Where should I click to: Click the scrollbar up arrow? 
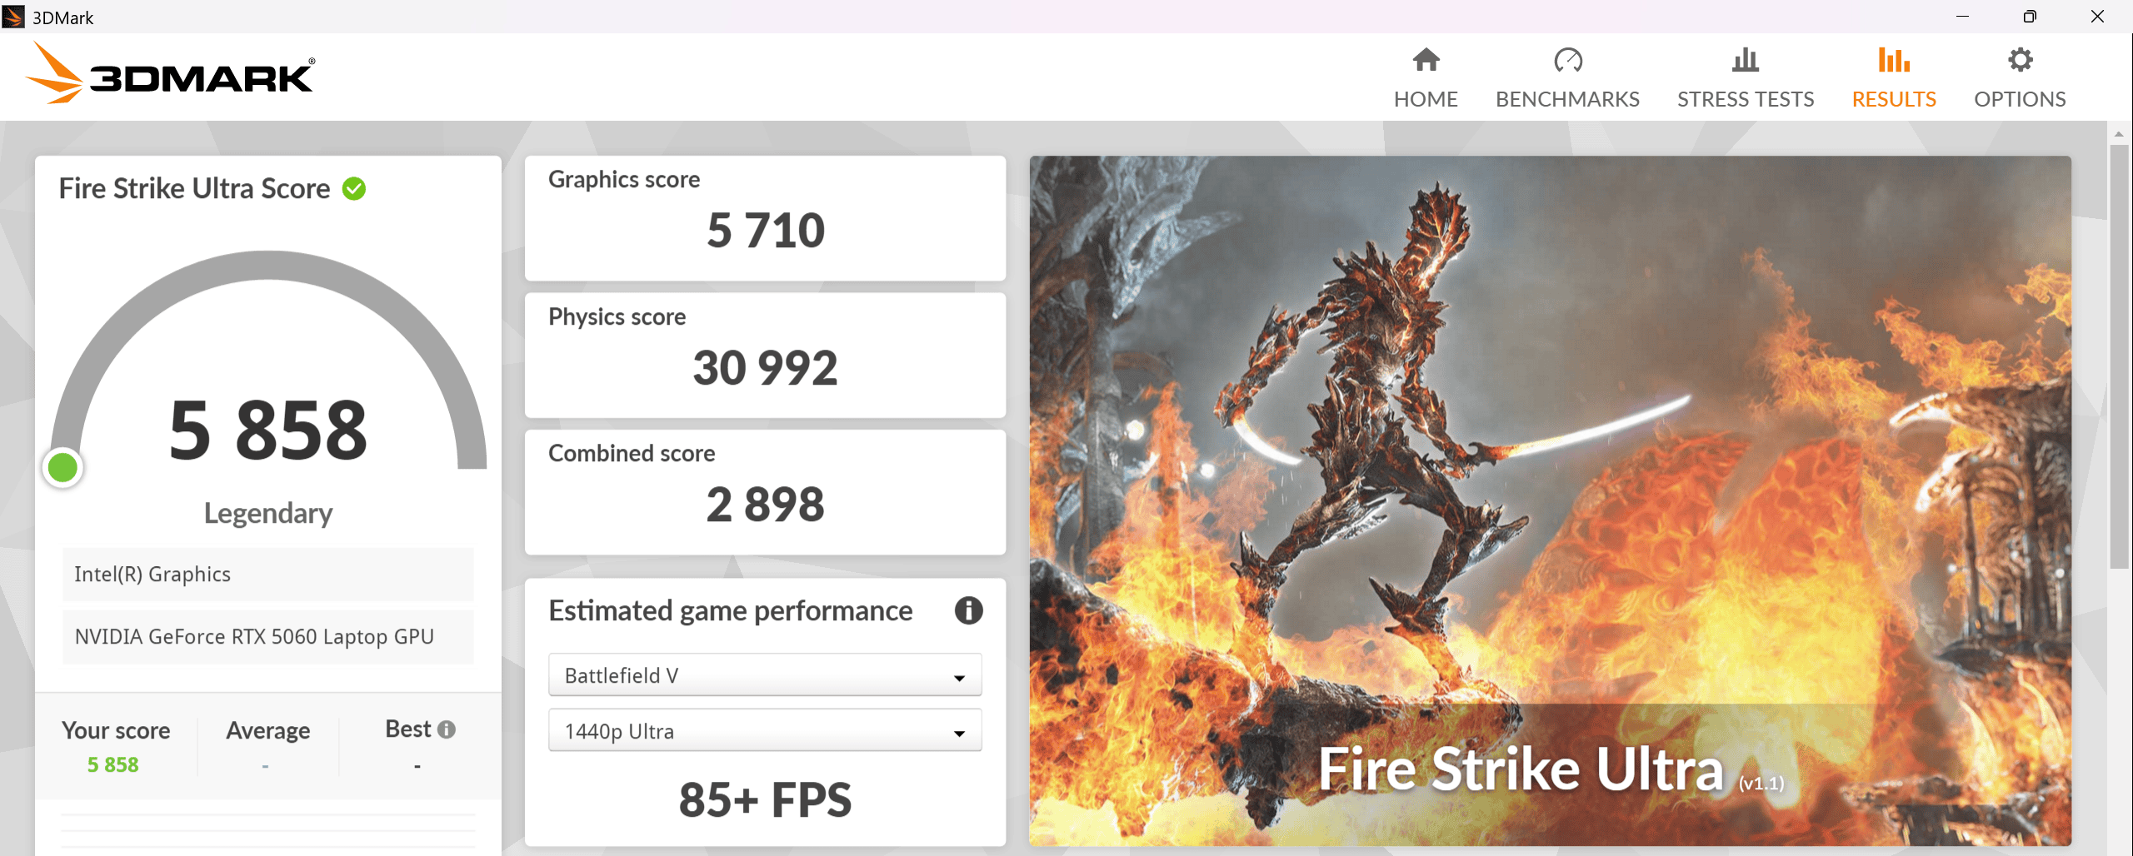click(2119, 133)
